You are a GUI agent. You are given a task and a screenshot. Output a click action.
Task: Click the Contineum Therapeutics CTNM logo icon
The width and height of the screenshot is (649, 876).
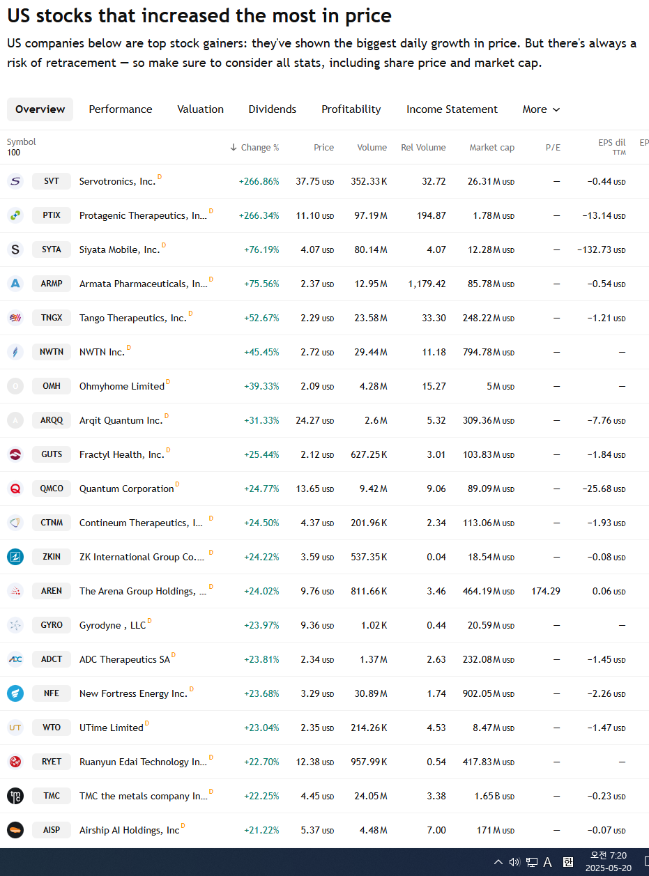[x=15, y=523]
